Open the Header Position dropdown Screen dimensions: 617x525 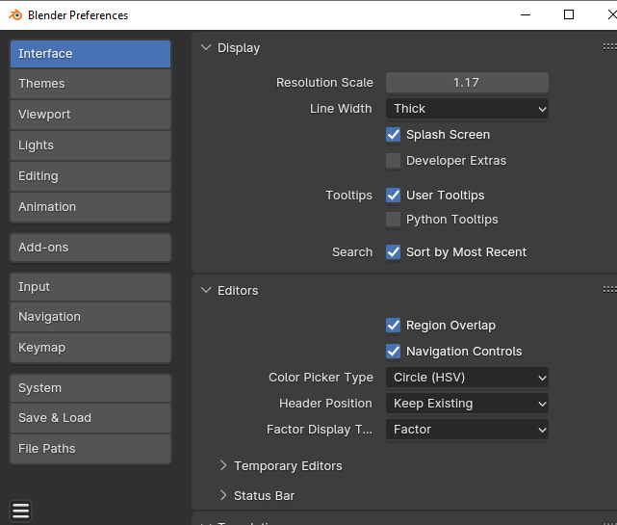pyautogui.click(x=467, y=404)
